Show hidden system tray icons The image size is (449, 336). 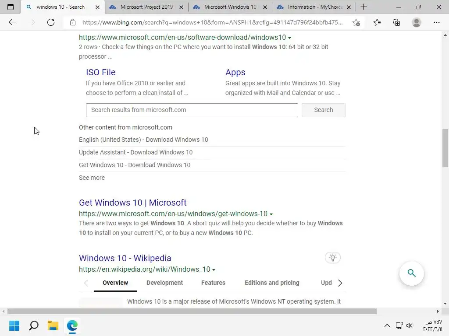tap(387, 325)
